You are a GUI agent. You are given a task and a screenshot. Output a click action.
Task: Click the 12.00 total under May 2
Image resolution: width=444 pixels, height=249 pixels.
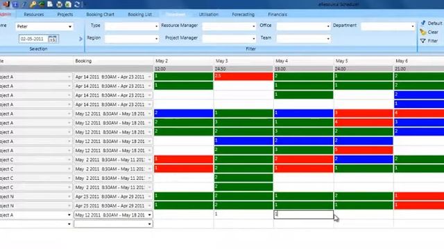pos(183,69)
